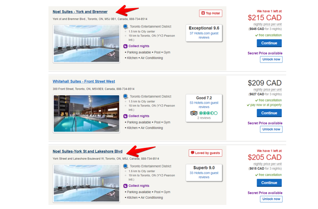Click the TripAdvisor owl rating icon
318x209 pixels.
coord(193,113)
